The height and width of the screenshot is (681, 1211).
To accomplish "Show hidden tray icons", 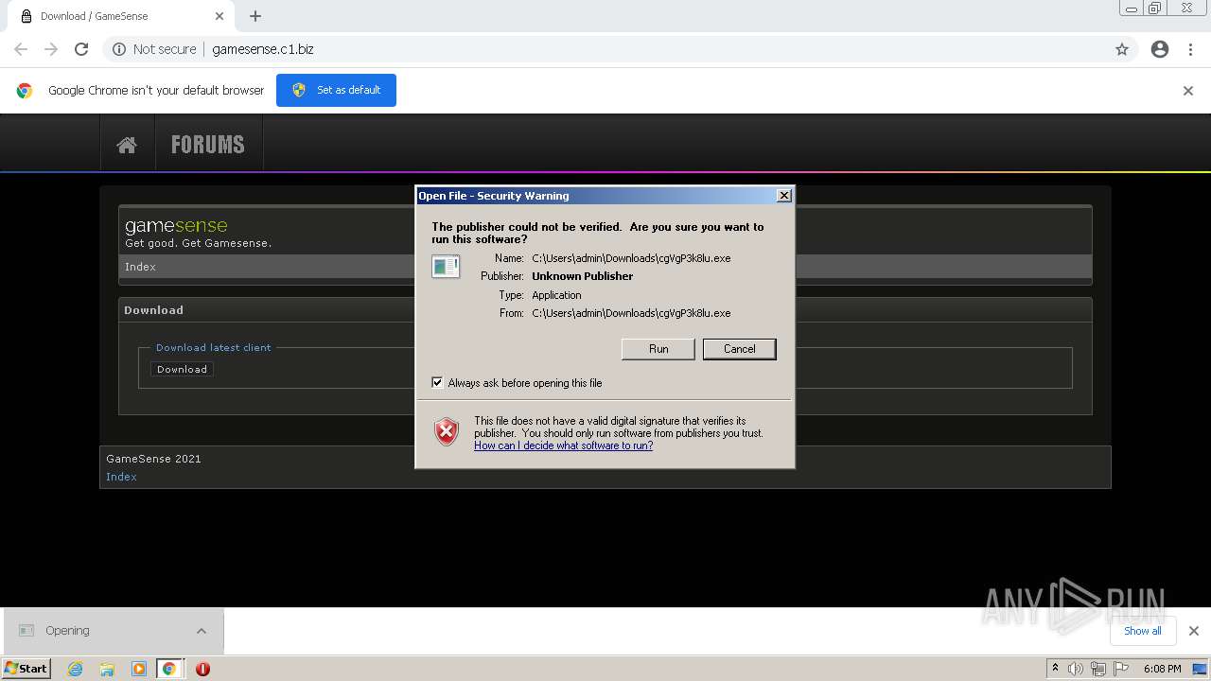I will pyautogui.click(x=1055, y=669).
